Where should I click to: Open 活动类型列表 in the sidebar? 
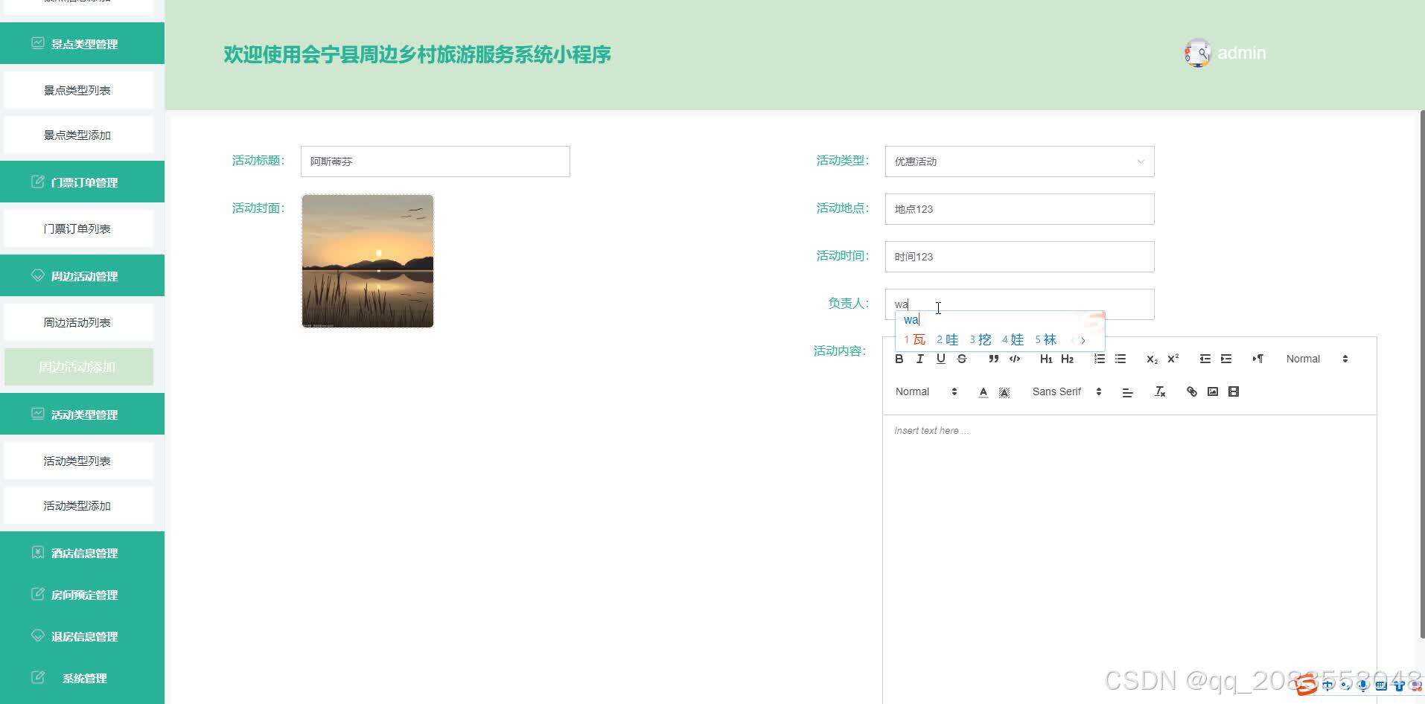click(x=78, y=461)
